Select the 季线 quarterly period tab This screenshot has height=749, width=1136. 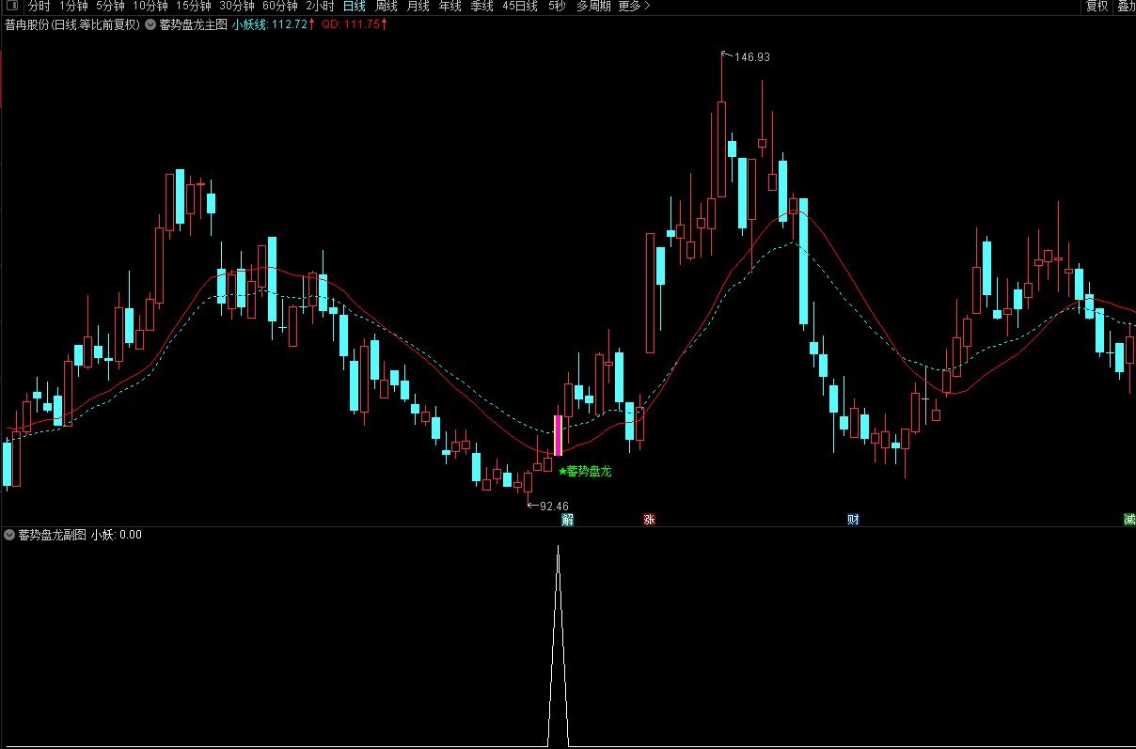pyautogui.click(x=482, y=6)
